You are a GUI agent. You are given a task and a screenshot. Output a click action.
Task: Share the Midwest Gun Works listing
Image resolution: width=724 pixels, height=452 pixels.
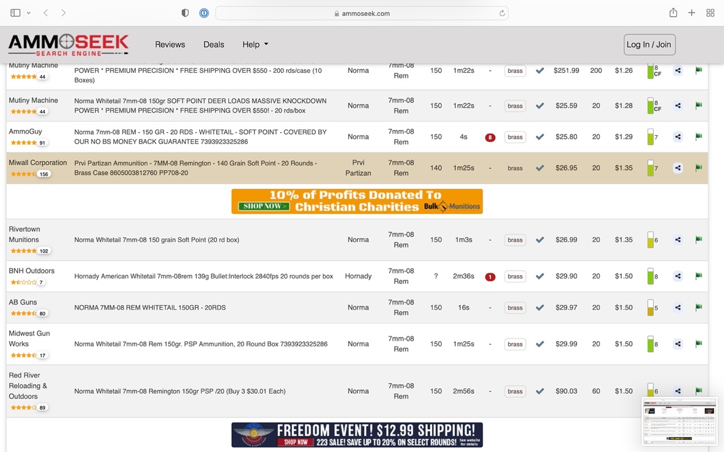pos(678,344)
